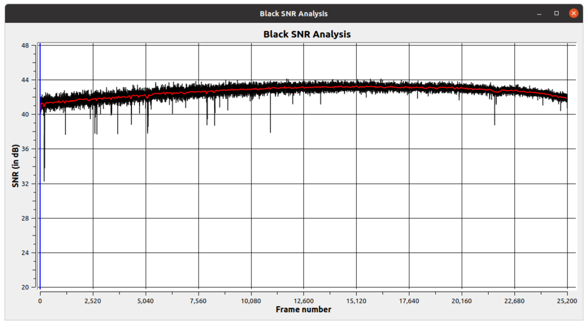Minimize the Black SNR Analysis window
Image resolution: width=588 pixels, height=325 pixels.
[x=539, y=13]
